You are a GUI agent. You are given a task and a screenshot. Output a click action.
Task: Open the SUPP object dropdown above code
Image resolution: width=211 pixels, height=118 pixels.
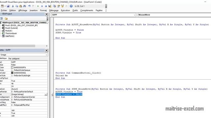click(x=135, y=15)
